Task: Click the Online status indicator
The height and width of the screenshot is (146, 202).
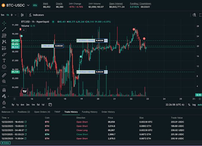Action: [6, 143]
